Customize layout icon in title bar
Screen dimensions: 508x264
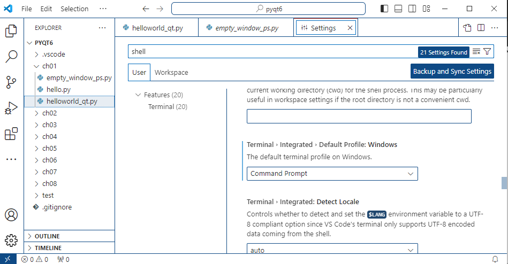(x=426, y=9)
